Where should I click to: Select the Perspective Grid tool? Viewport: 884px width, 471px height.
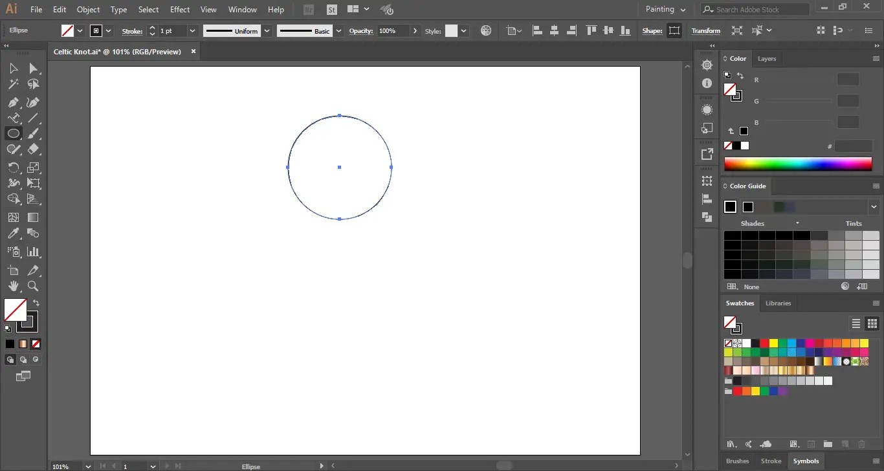pyautogui.click(x=33, y=199)
